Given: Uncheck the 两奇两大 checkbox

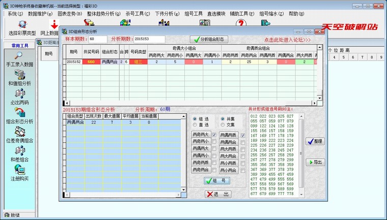Looking at the screenshot, I should click(x=214, y=135).
